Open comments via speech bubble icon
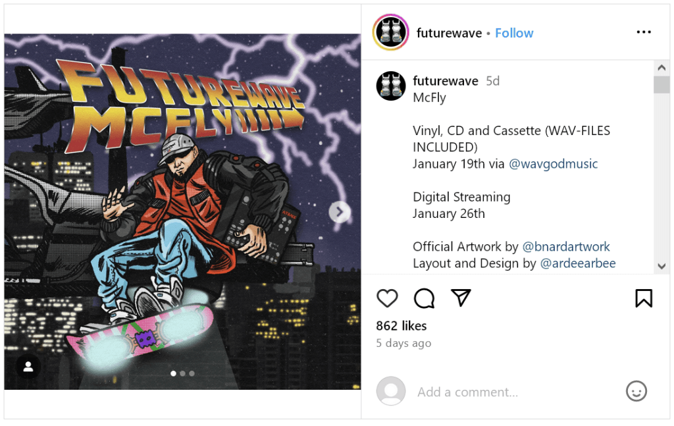Screen dimensions: 674x426 coord(424,298)
